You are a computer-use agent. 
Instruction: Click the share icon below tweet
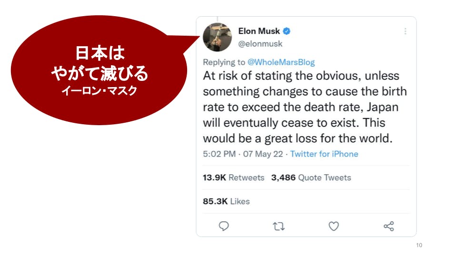[388, 226]
